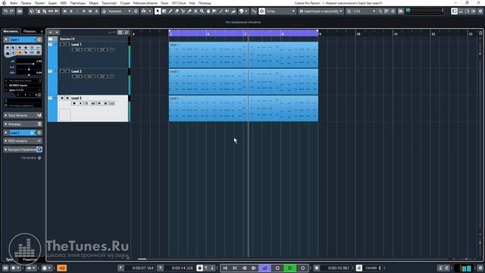Deactivate all Solo states S button

click(x=71, y=11)
